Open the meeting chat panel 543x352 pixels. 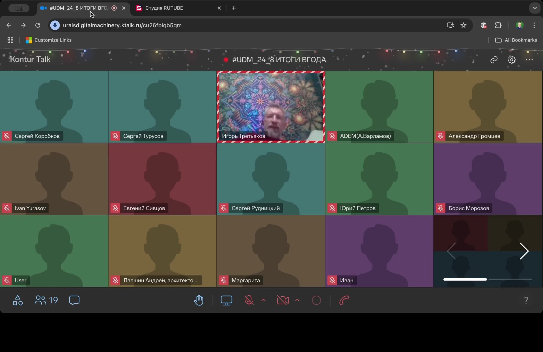[x=74, y=300]
